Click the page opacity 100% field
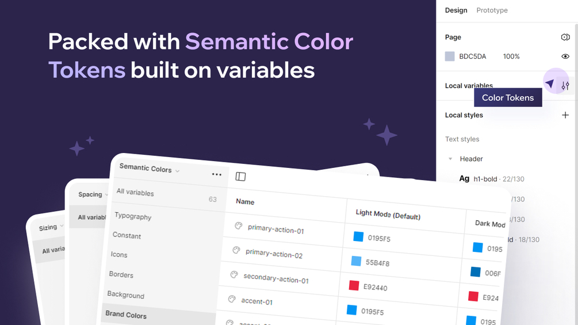 [511, 56]
